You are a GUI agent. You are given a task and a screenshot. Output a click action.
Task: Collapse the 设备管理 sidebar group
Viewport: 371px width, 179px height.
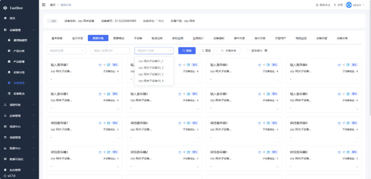[x=19, y=30]
